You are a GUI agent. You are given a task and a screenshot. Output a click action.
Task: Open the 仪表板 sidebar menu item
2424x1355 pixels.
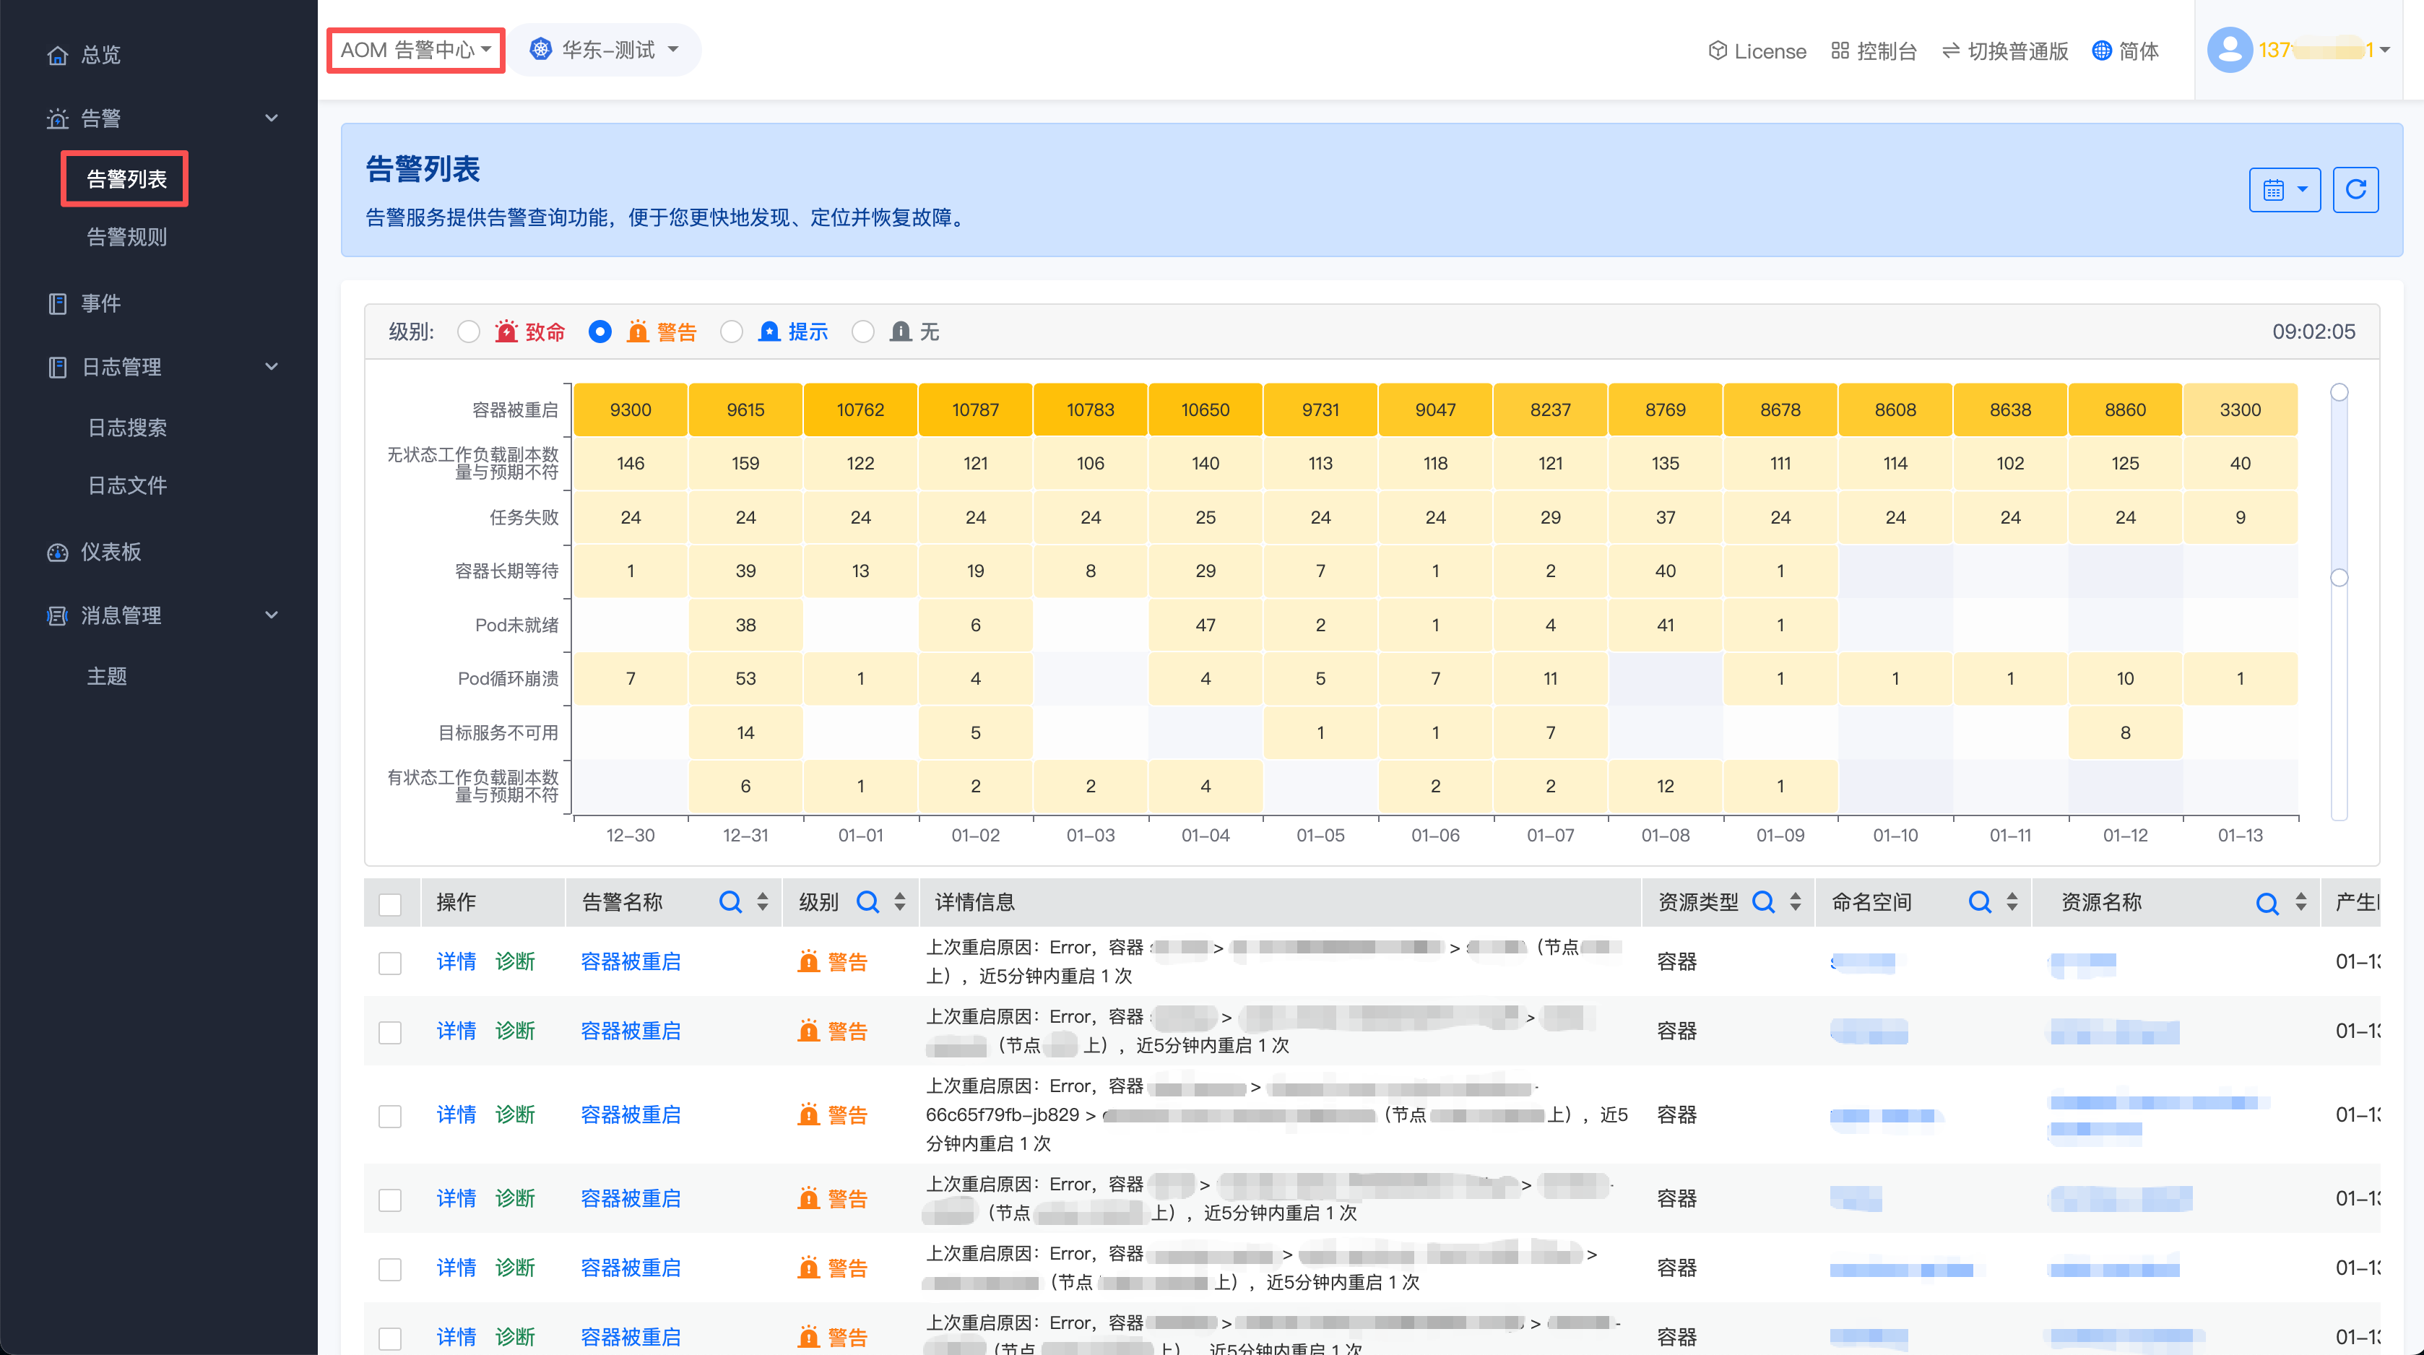point(110,551)
